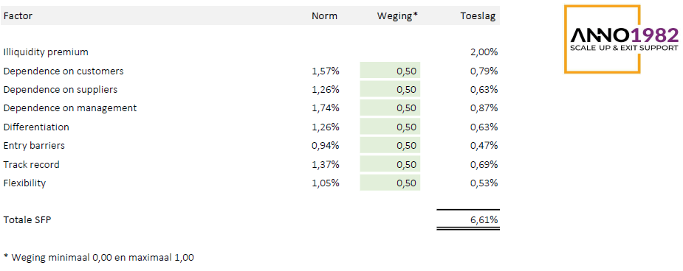Image resolution: width=683 pixels, height=271 pixels.
Task: Select the Weging* column header
Action: coord(397,16)
